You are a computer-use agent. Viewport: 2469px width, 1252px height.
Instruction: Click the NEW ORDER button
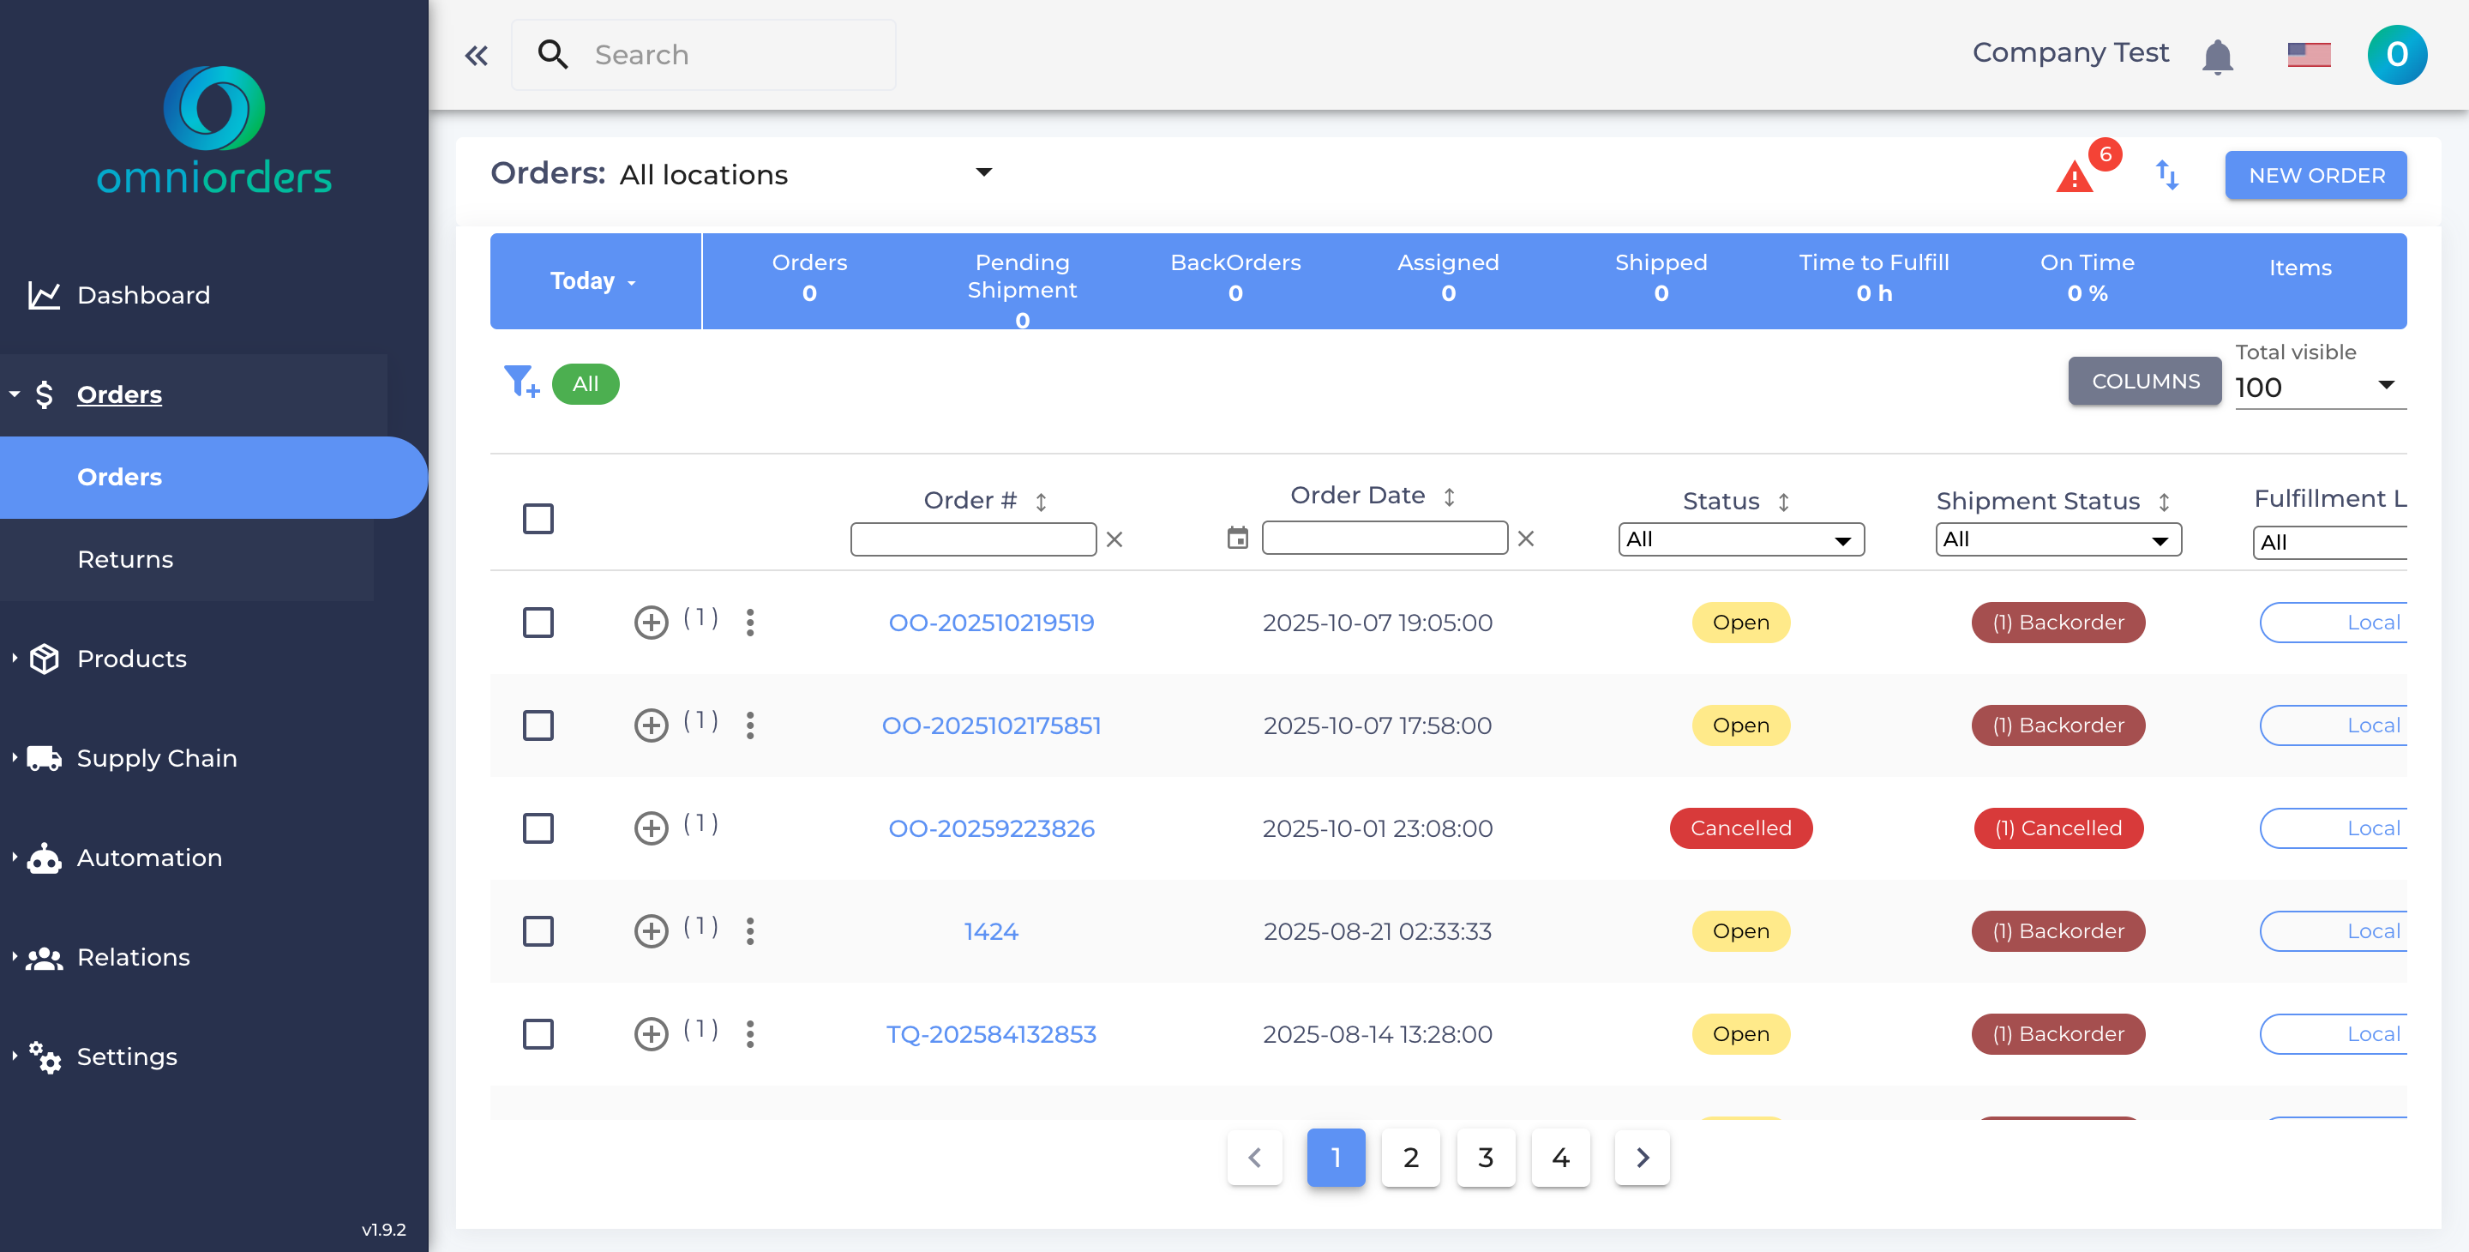[2316, 176]
